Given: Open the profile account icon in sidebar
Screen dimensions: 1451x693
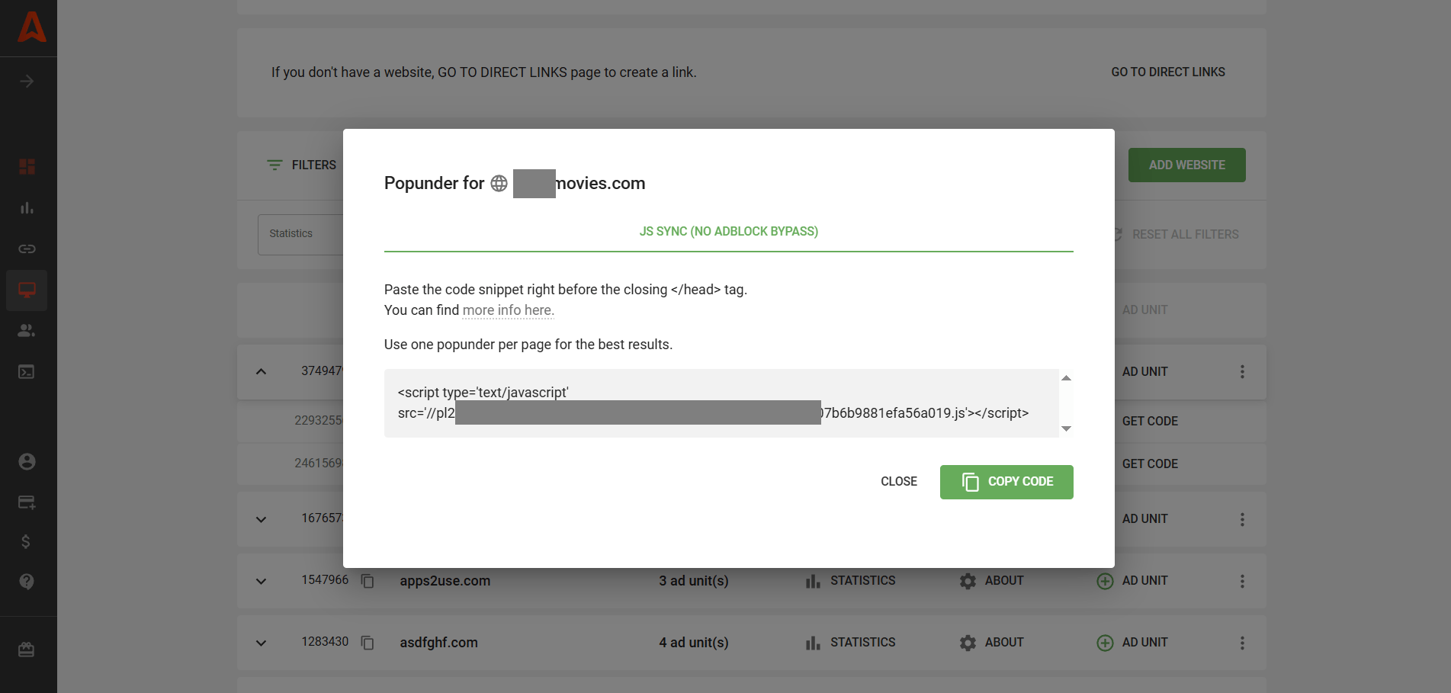Looking at the screenshot, I should [27, 462].
